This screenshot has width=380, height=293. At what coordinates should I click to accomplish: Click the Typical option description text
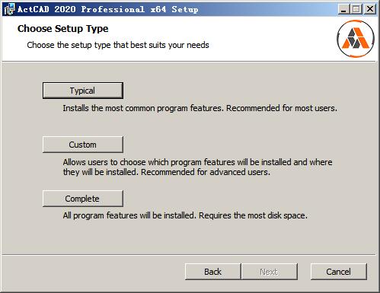click(200, 108)
